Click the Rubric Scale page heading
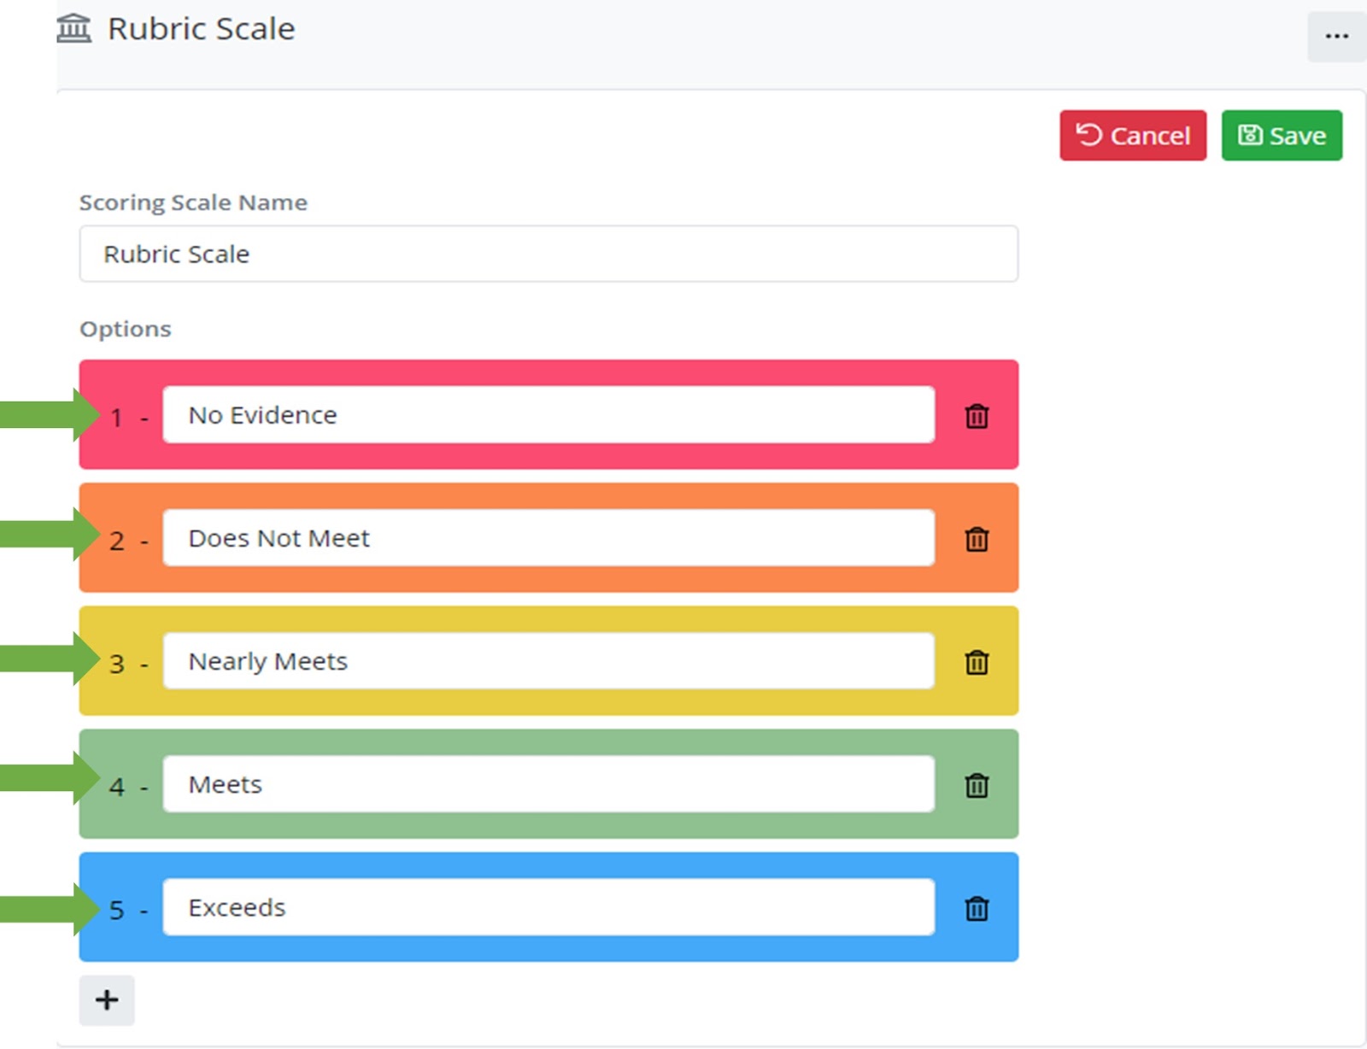1367x1049 pixels. 201,29
